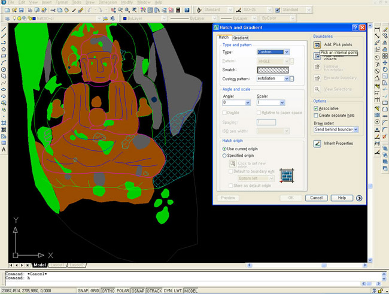Screen dimensions: 389x294
Task: Open the Custom pattern dropdown
Action: pyautogui.click(x=287, y=78)
